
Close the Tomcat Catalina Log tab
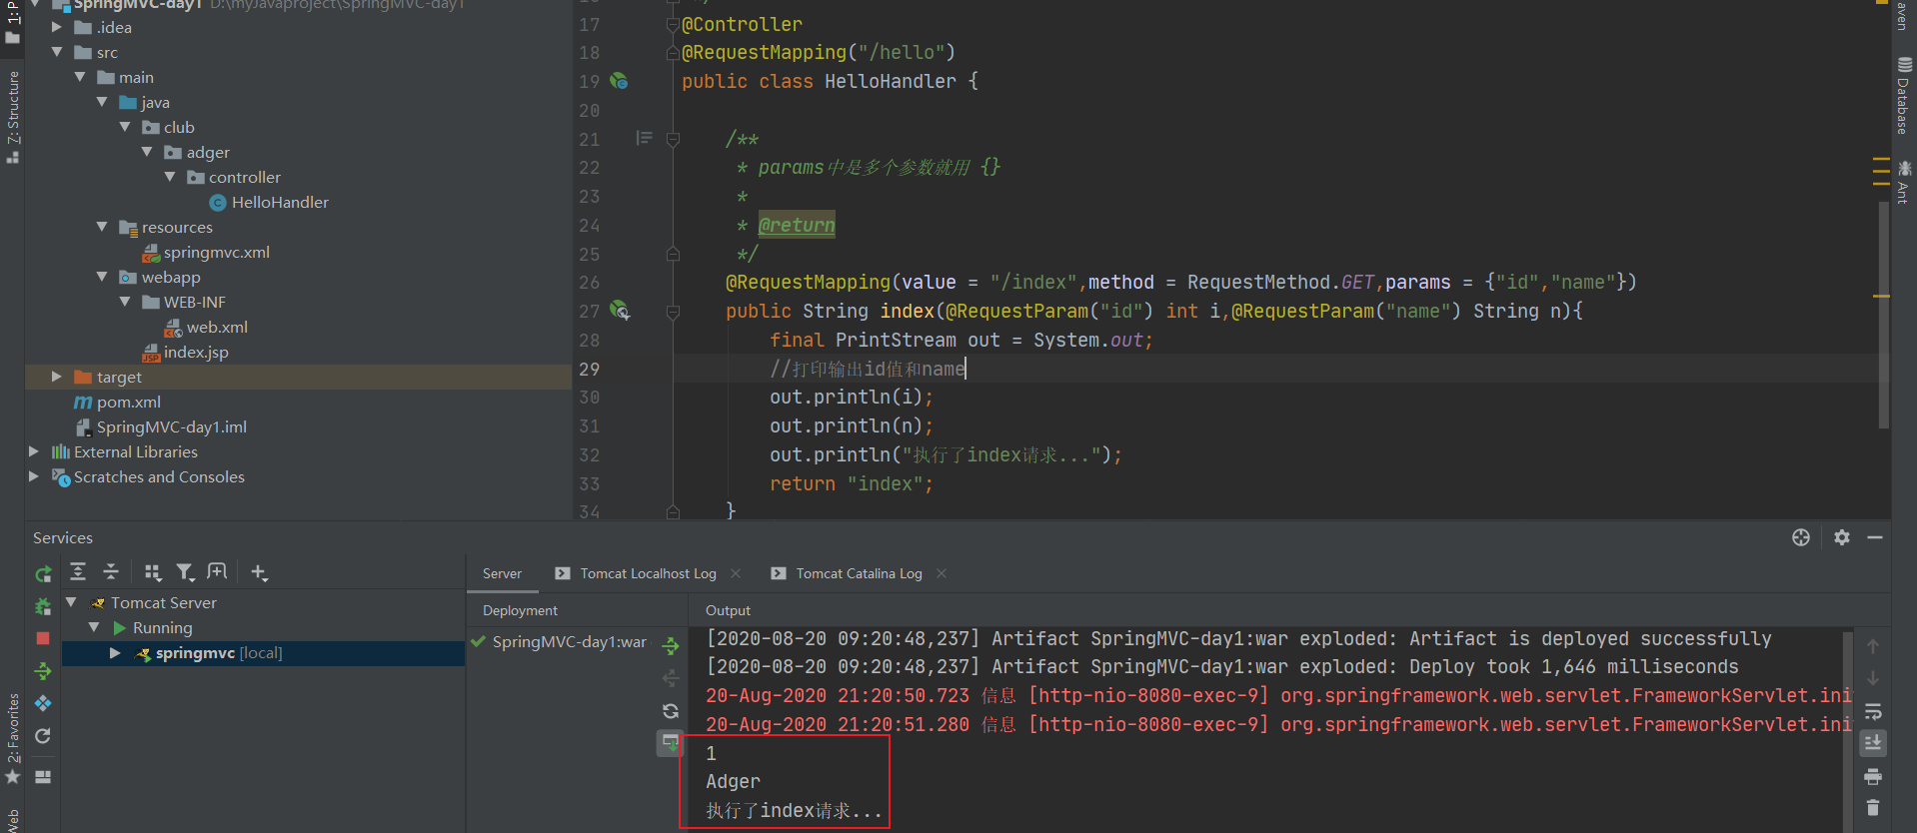point(942,573)
